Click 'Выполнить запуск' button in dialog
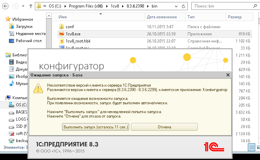 pyautogui.click(x=95, y=127)
